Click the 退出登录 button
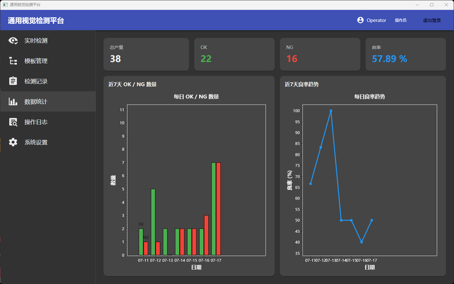 point(432,20)
